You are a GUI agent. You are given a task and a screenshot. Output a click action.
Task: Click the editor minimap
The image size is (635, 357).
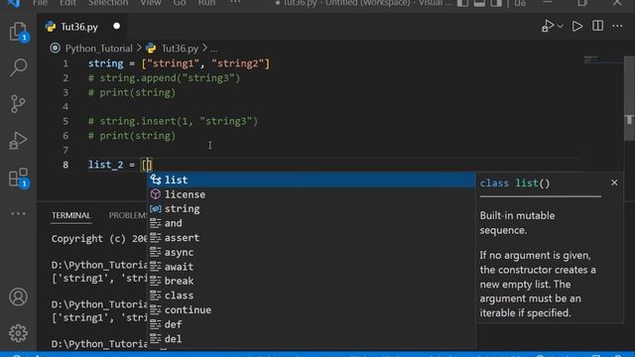point(601,59)
